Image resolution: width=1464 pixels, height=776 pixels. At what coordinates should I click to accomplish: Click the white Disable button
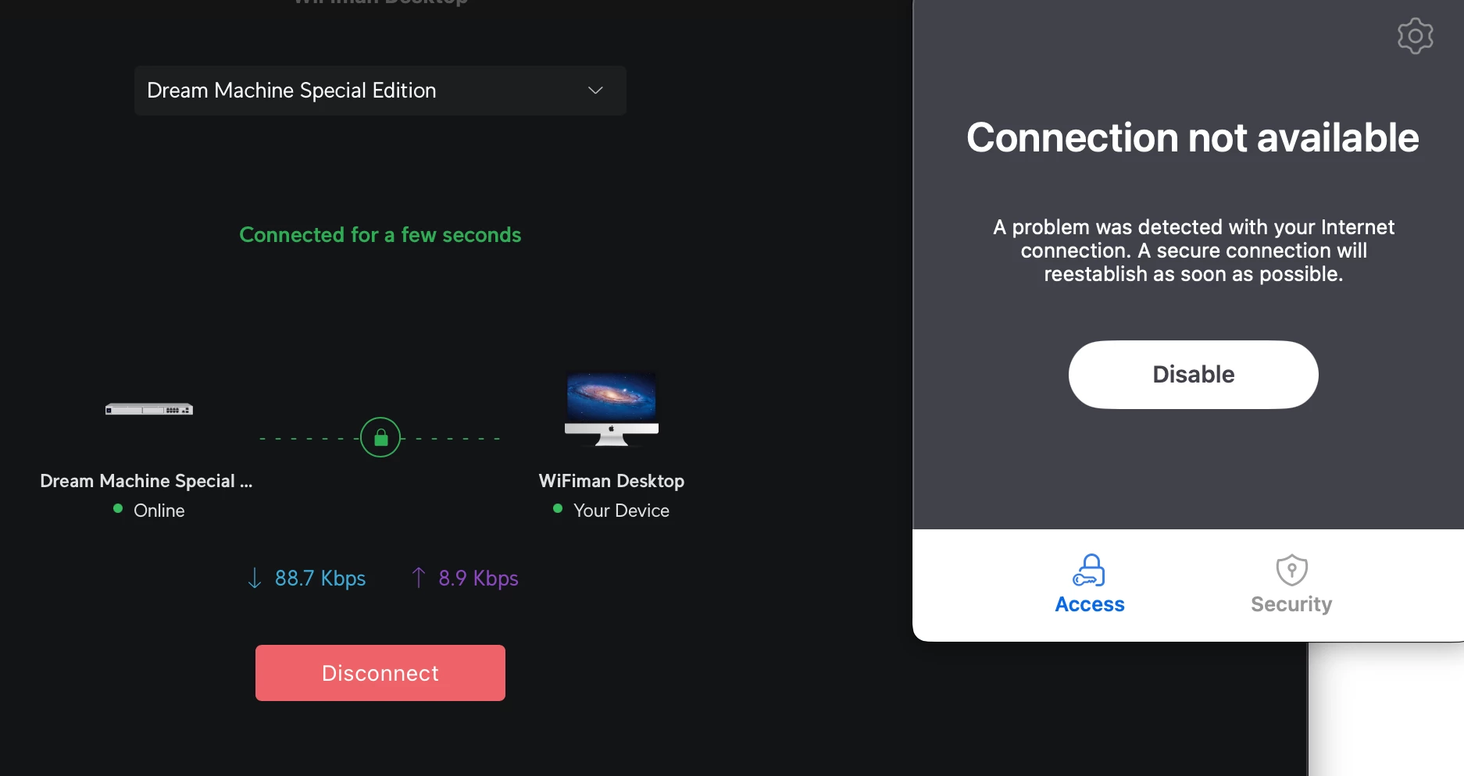click(x=1193, y=374)
